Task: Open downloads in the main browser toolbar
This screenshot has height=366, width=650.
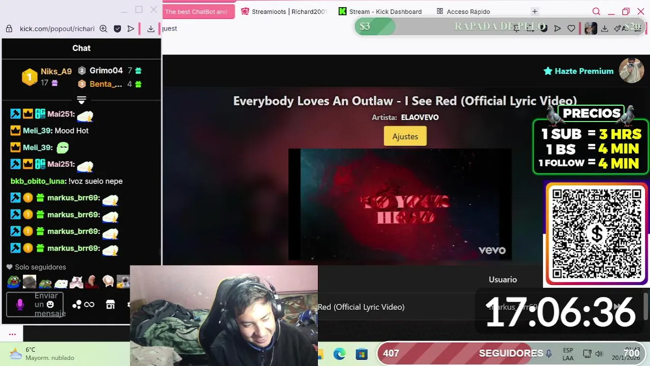Action: click(604, 28)
